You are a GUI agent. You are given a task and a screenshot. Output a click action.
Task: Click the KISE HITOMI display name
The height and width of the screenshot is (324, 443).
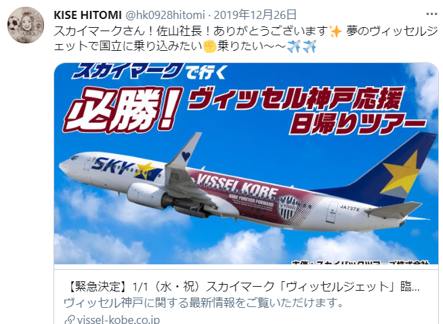click(87, 15)
